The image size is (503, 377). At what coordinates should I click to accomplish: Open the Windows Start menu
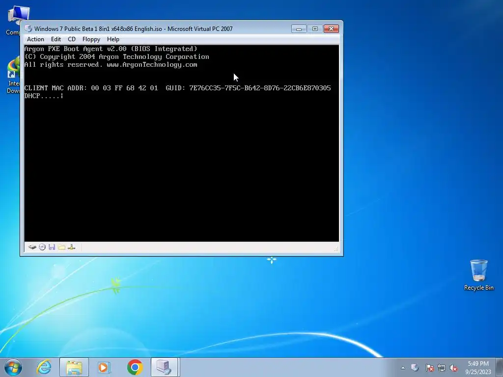tap(13, 367)
